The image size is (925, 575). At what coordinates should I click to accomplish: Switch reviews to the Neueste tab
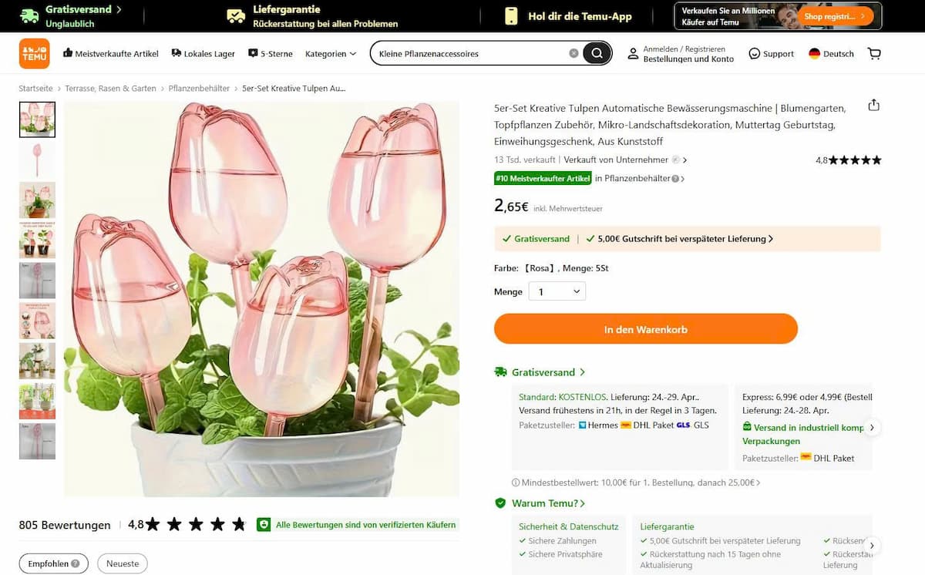point(122,563)
